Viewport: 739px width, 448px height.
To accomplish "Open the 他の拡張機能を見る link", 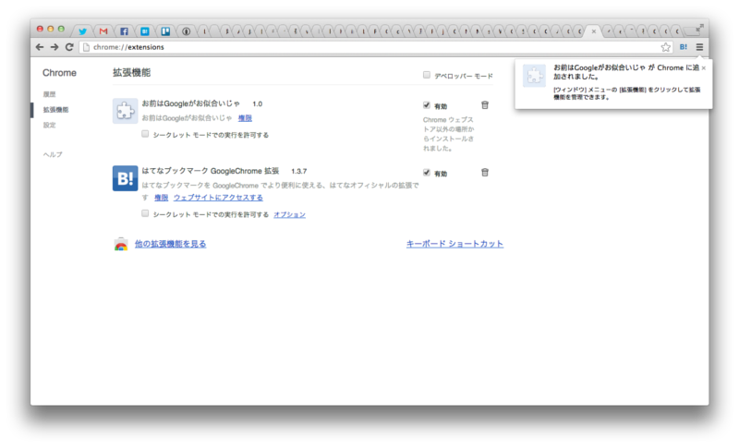I will [171, 244].
